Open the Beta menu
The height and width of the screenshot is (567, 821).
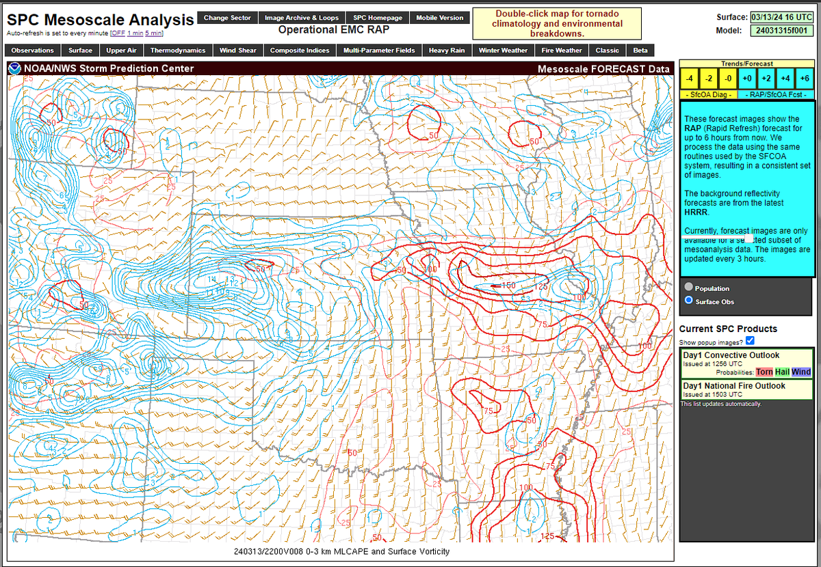[640, 51]
